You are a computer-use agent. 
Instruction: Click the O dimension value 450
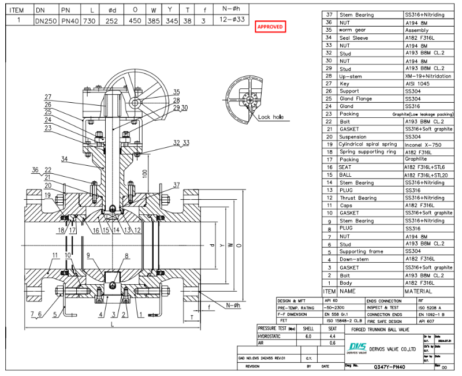135,21
